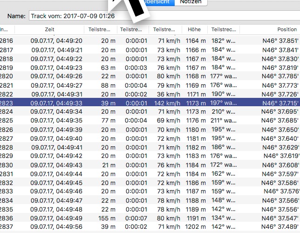Click the 0:00:07 duration cell
The width and height of the screenshot is (300, 233).
click(136, 218)
